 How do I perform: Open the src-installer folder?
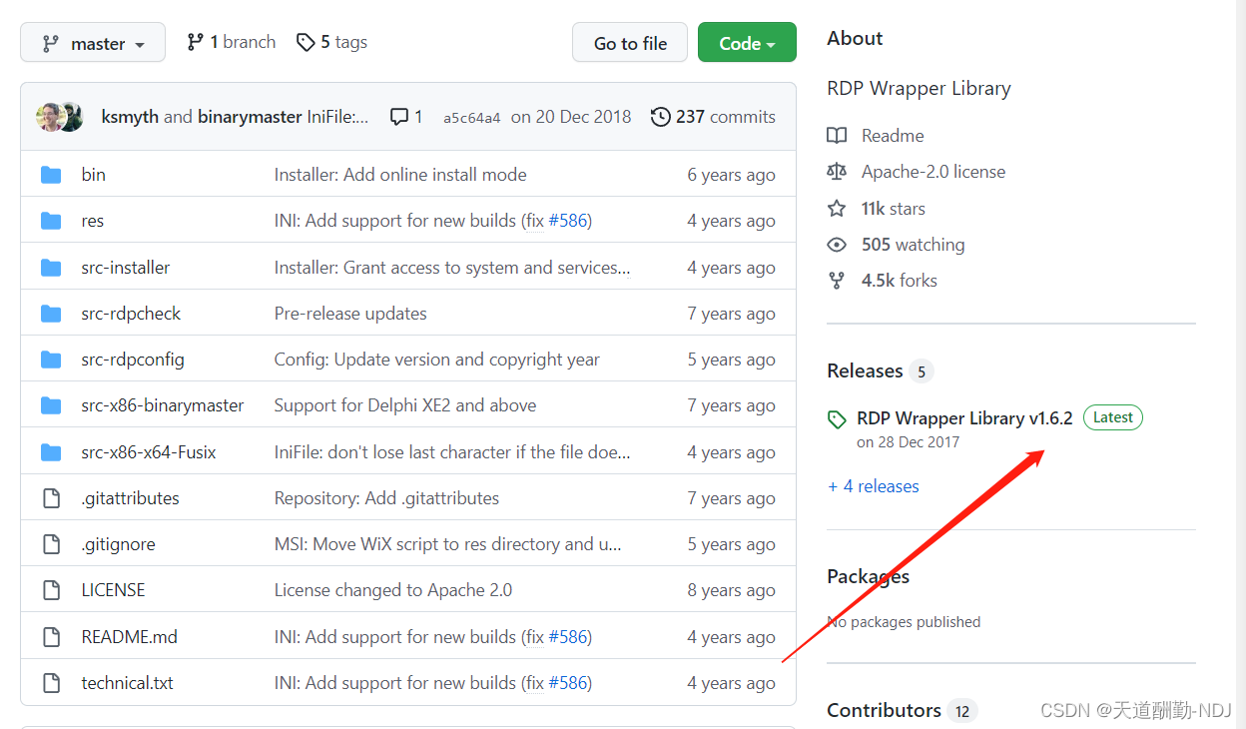125,268
